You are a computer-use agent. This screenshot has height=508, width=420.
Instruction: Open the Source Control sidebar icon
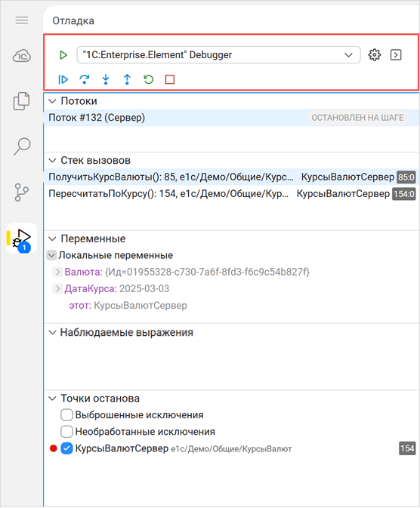[22, 192]
